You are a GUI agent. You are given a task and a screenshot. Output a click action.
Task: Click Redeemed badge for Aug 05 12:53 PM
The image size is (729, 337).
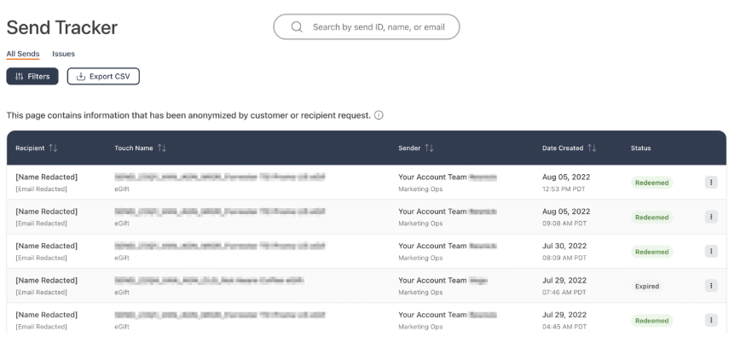point(651,183)
